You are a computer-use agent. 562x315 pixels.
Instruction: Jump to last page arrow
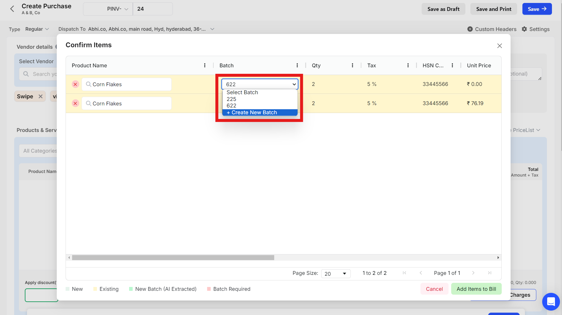[x=490, y=273]
